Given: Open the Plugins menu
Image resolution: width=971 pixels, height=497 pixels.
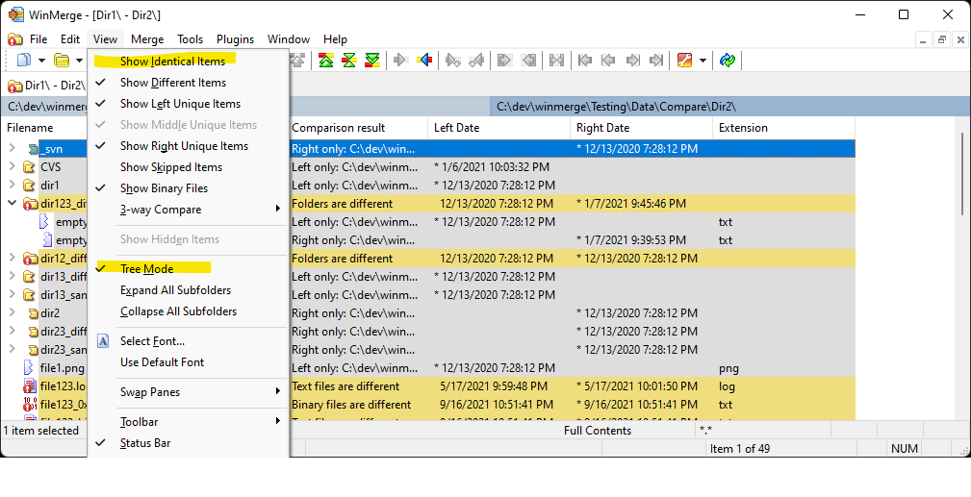Looking at the screenshot, I should pyautogui.click(x=236, y=39).
